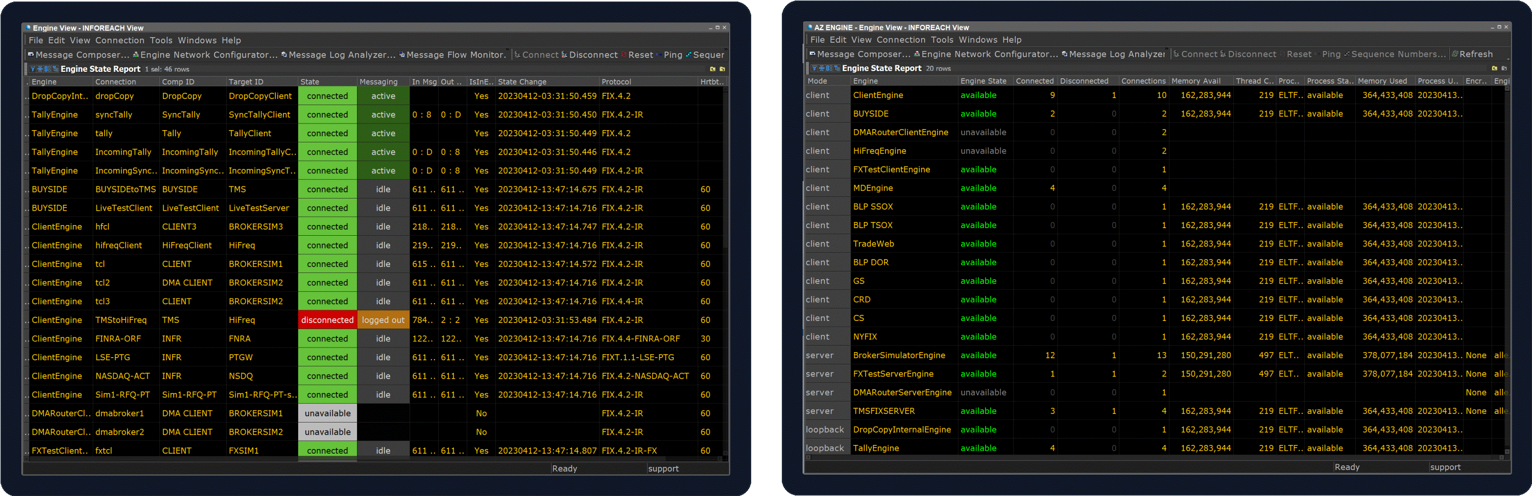Expand toolbar overflow chevron after AZ ENGINE Message Log Analyzer

coord(1167,49)
